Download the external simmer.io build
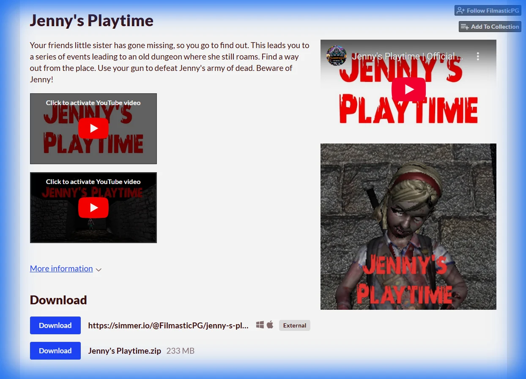526x379 pixels. click(55, 325)
